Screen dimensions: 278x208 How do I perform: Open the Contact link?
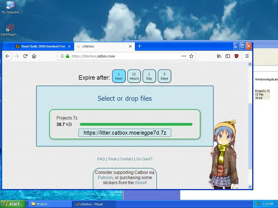tap(126, 159)
